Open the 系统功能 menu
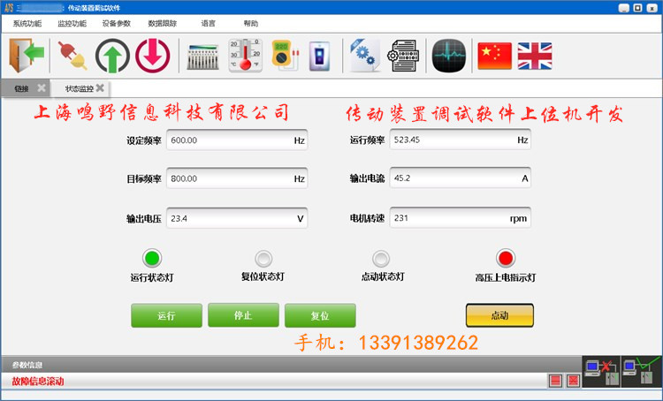Screen dimensions: 663x401 [27, 24]
